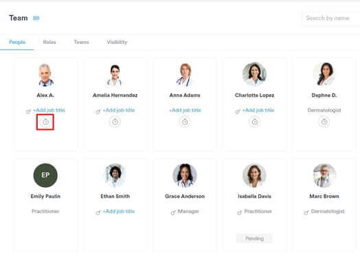Add a job title for Ethan Smith

[119, 211]
